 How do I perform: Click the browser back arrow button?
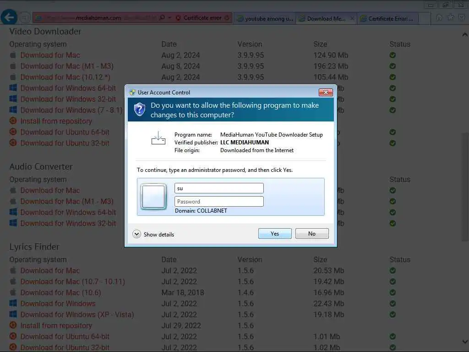9,17
